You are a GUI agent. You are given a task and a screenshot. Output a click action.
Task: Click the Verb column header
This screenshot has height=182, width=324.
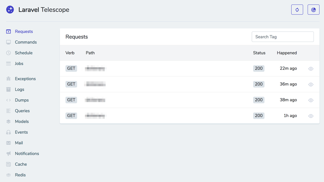[x=70, y=53]
